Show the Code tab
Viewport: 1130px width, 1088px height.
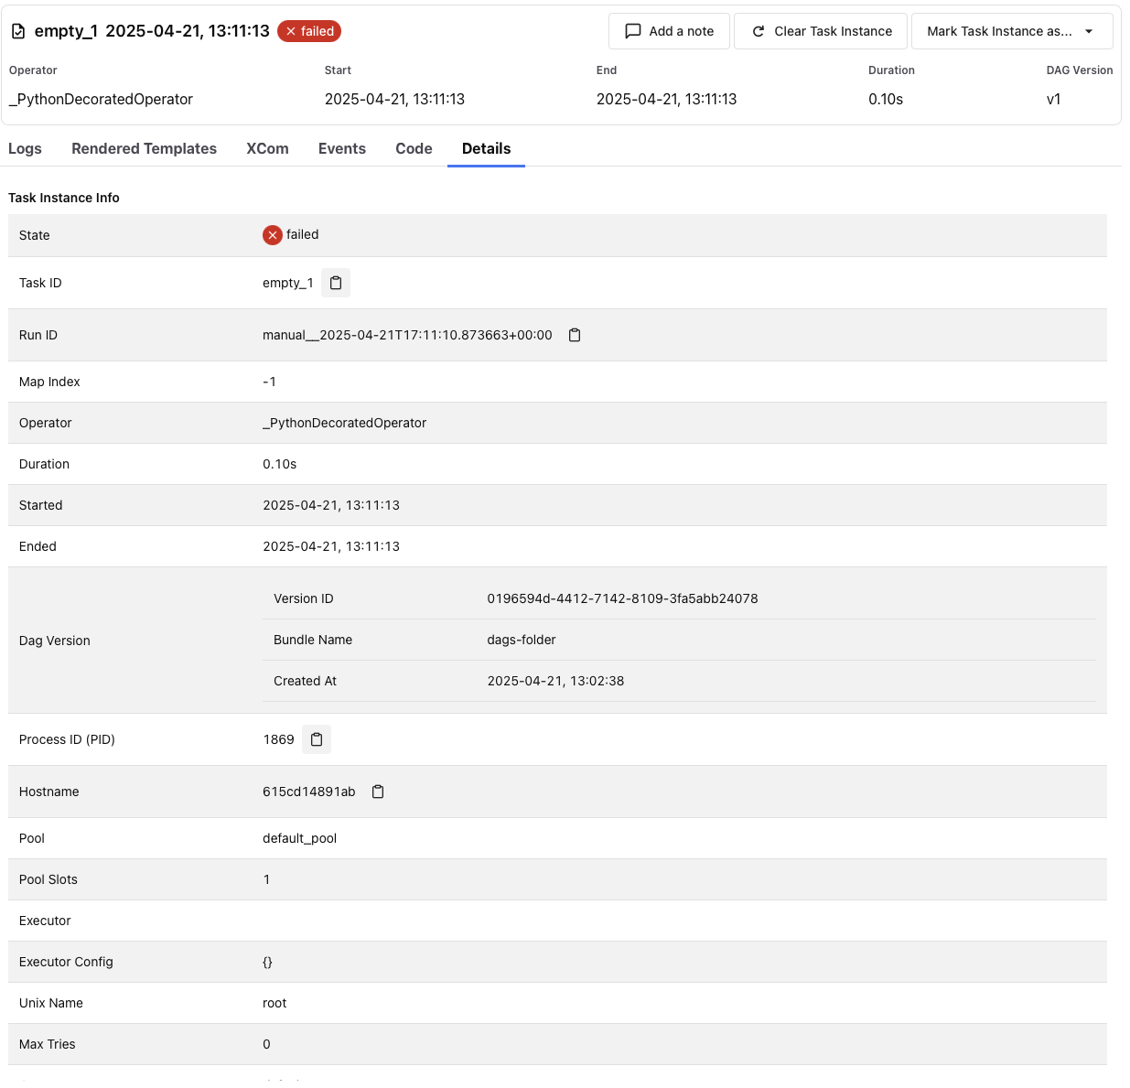[414, 148]
